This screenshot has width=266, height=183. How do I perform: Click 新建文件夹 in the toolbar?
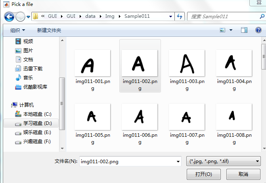coord(49,30)
